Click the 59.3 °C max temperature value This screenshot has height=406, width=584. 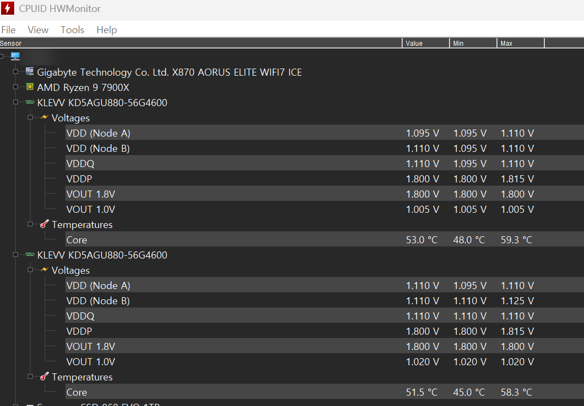click(x=516, y=239)
